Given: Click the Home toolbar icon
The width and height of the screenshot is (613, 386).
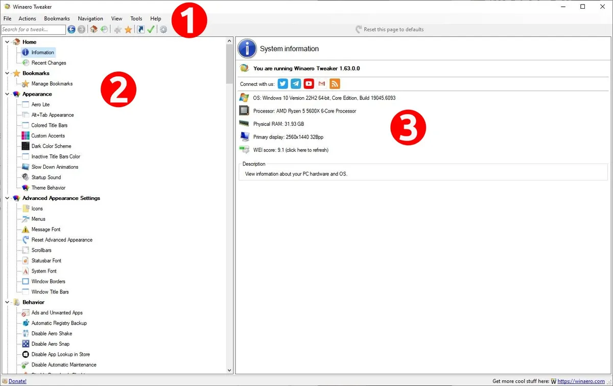Looking at the screenshot, I should [x=93, y=29].
